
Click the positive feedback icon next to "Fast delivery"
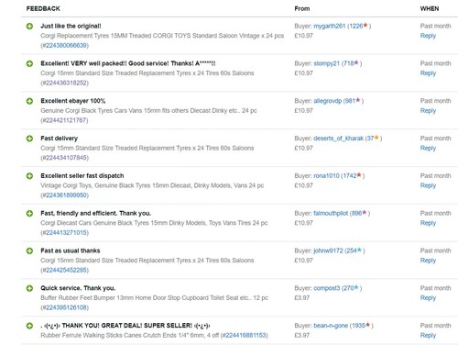(x=29, y=139)
